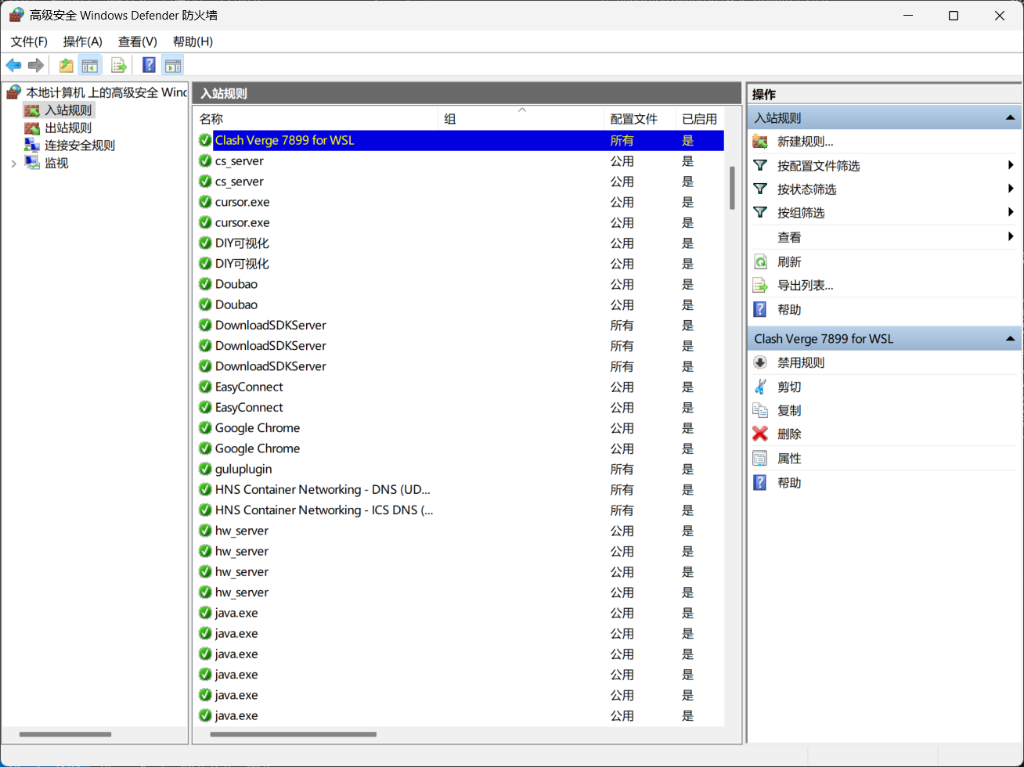The height and width of the screenshot is (767, 1024).
Task: Open the 查看(V) menu
Action: [137, 41]
